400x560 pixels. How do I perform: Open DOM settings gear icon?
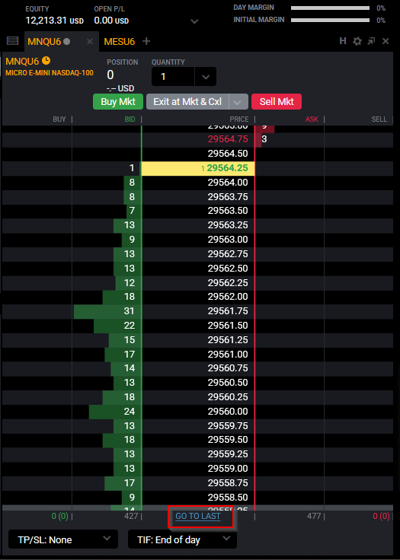[x=357, y=41]
